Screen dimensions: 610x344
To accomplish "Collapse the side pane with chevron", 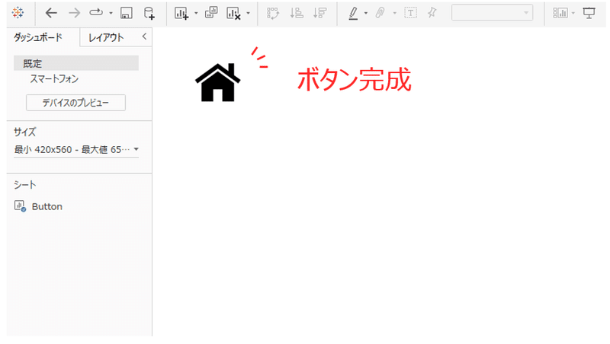I will coord(144,37).
